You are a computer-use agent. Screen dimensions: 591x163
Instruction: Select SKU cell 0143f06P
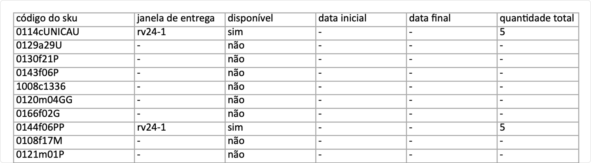(x=37, y=73)
